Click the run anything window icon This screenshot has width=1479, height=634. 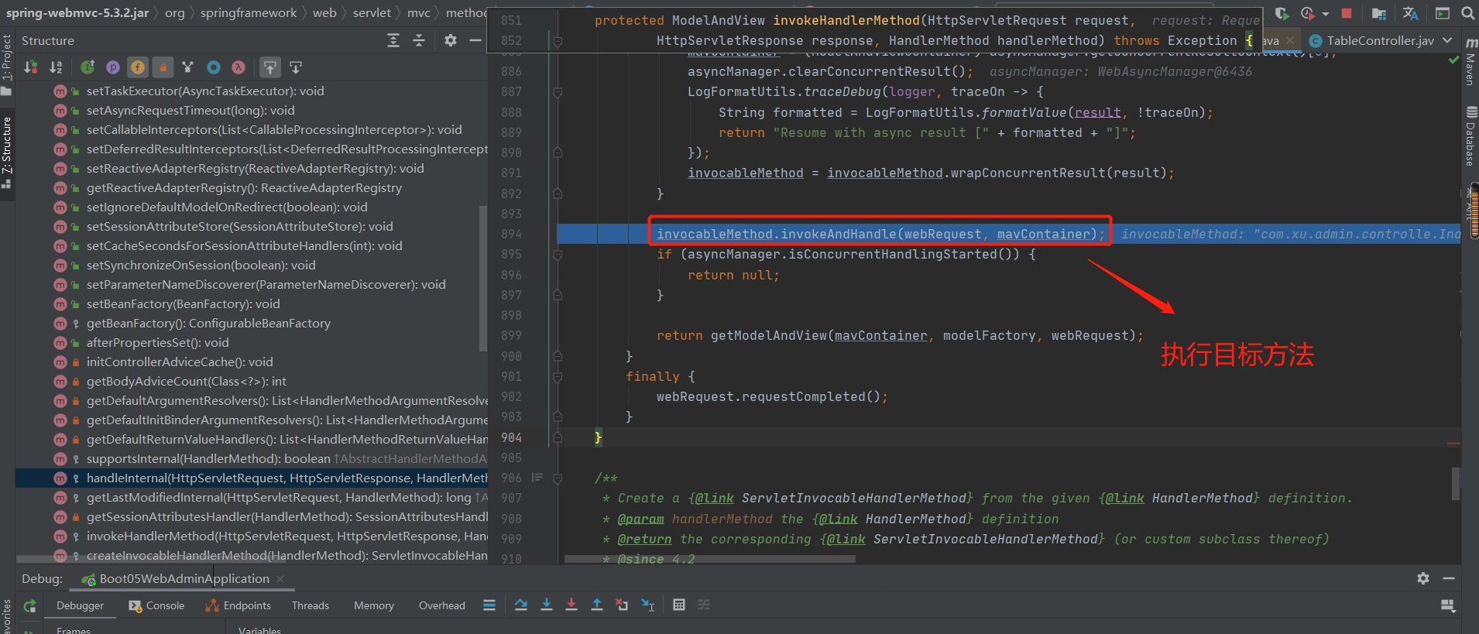[x=1442, y=13]
